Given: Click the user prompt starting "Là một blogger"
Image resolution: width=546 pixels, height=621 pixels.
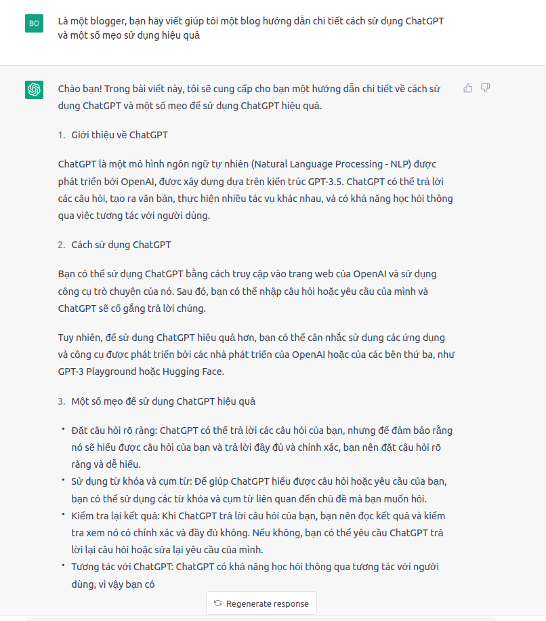Looking at the screenshot, I should [251, 28].
